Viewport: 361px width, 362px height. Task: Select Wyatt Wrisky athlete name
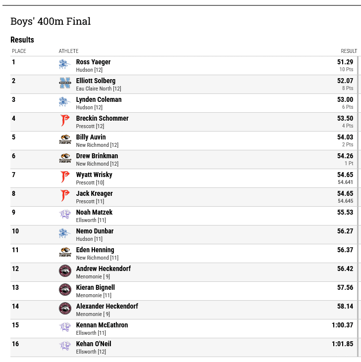(x=94, y=175)
